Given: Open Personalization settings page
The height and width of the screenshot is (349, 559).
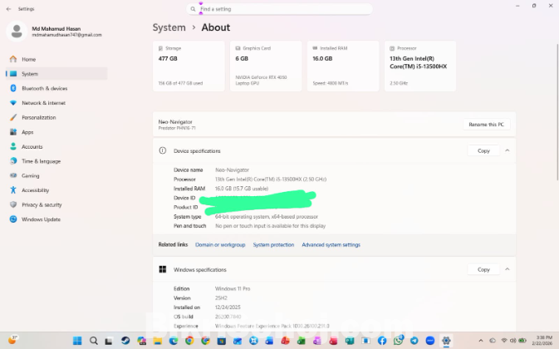Looking at the screenshot, I should (40, 117).
